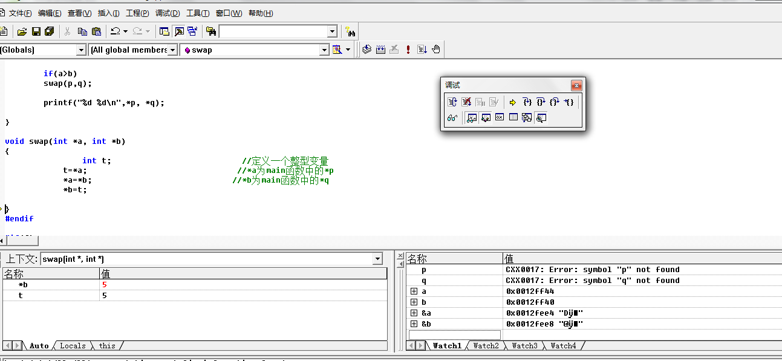Click inside the Find text box
The height and width of the screenshot is (361, 782).
[273, 31]
